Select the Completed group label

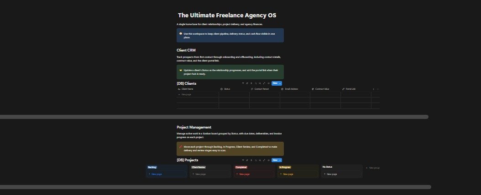[x=241, y=168]
